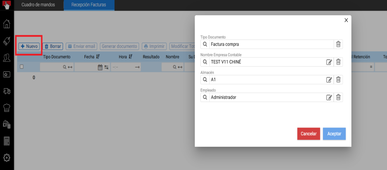The image size is (387, 170).
Task: Click the Cancelar button
Action: [308, 134]
